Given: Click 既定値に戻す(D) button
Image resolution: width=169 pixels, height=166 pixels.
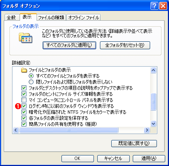Looking at the screenshot, I should (x=134, y=143).
